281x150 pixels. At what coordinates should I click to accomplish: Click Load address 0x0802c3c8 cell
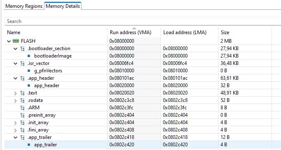click(x=175, y=100)
